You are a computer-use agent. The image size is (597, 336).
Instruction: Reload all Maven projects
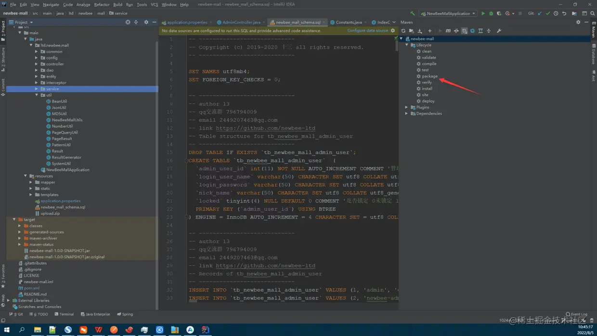403,31
